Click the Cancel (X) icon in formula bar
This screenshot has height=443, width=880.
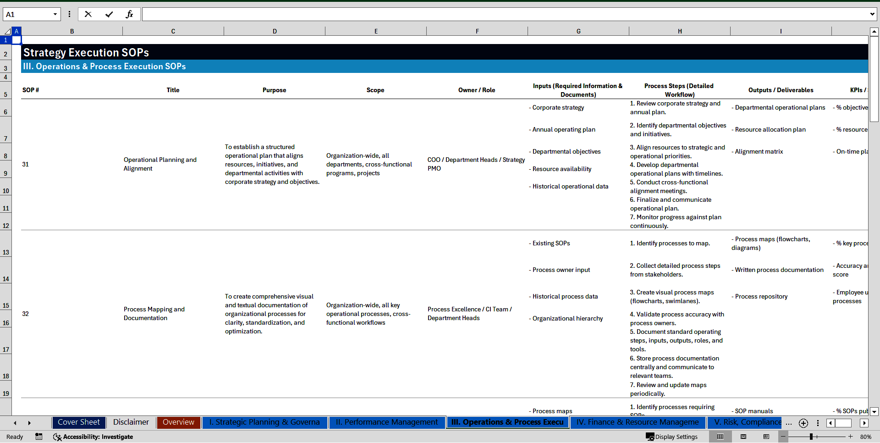[88, 14]
